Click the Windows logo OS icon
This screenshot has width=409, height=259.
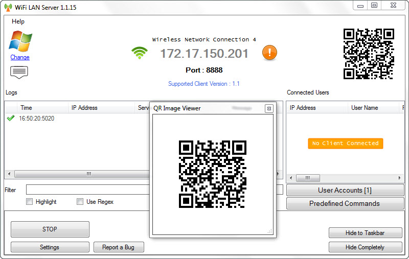tap(20, 41)
